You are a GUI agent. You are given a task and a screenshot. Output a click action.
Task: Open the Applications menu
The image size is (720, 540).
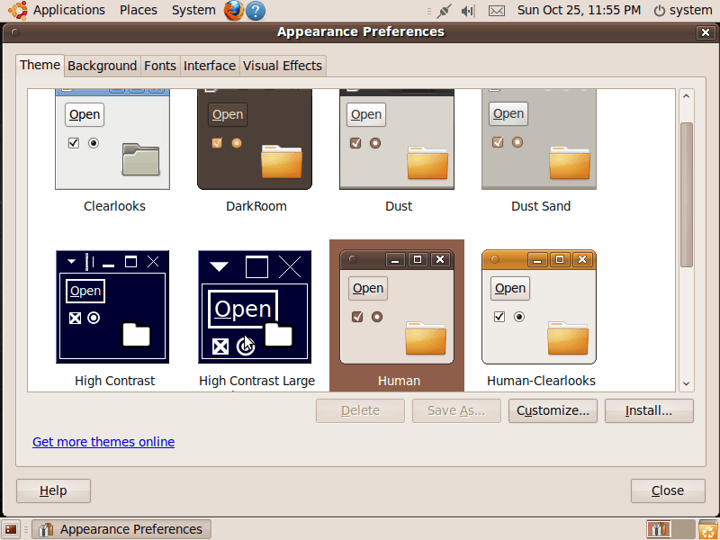pyautogui.click(x=69, y=10)
